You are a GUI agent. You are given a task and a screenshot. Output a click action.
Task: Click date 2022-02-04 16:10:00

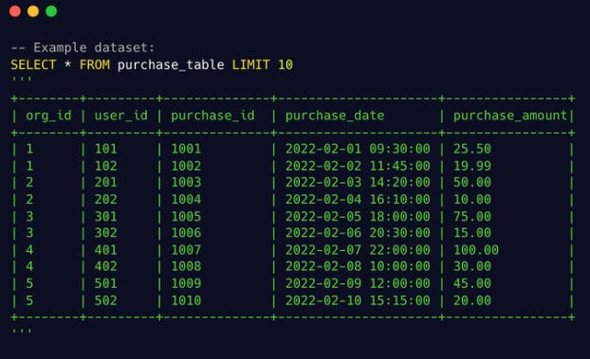358,199
